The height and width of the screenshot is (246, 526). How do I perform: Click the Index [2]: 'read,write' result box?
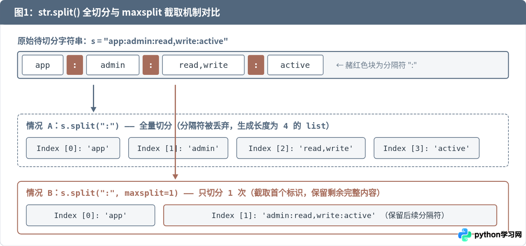(301, 148)
